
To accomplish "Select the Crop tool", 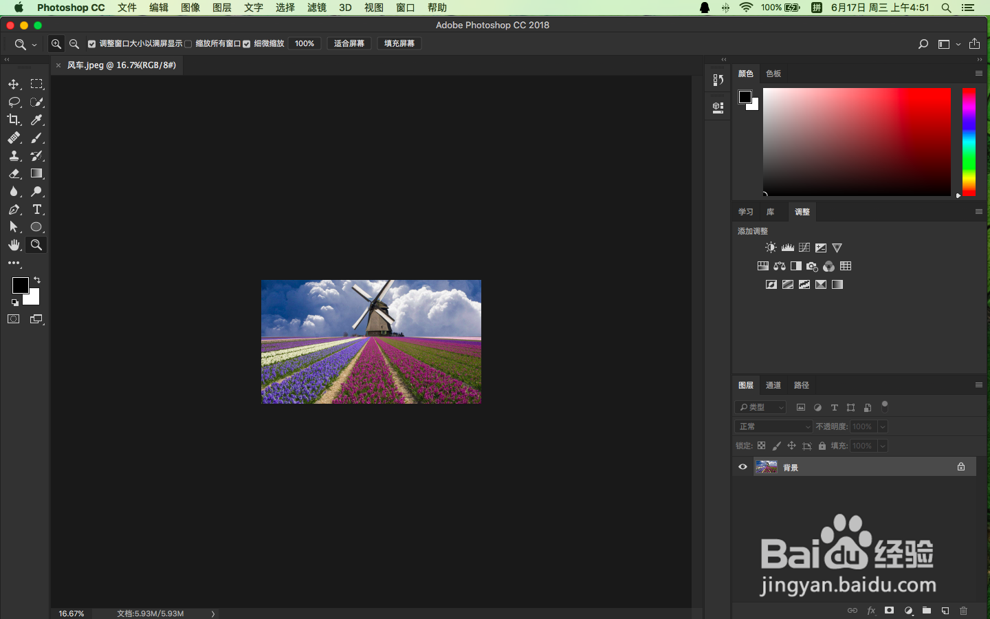I will [x=13, y=120].
